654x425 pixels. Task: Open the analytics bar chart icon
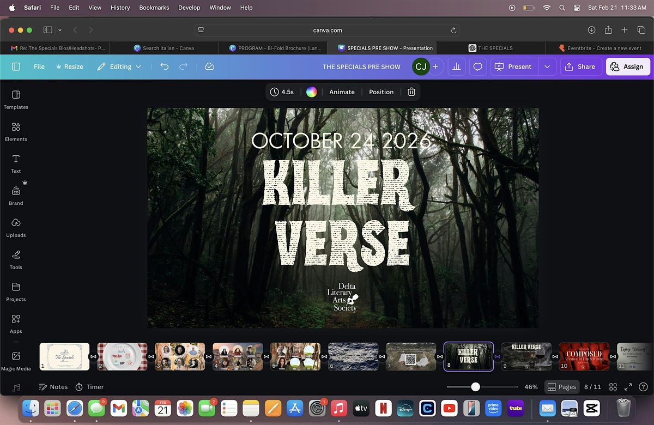[x=457, y=66]
